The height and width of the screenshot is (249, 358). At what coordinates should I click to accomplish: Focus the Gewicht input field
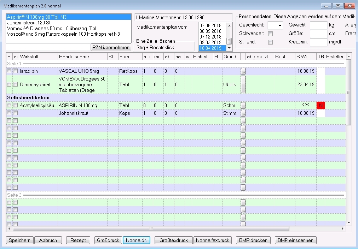[x=318, y=25]
